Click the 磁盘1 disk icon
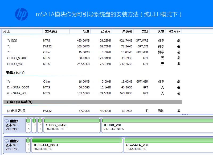 coord(7,121)
